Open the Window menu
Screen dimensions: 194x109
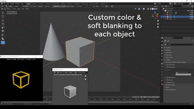tap(17, 4)
